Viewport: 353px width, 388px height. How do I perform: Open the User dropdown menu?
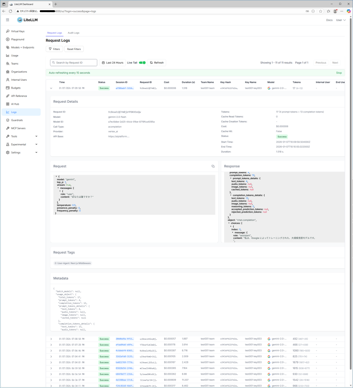click(x=340, y=20)
